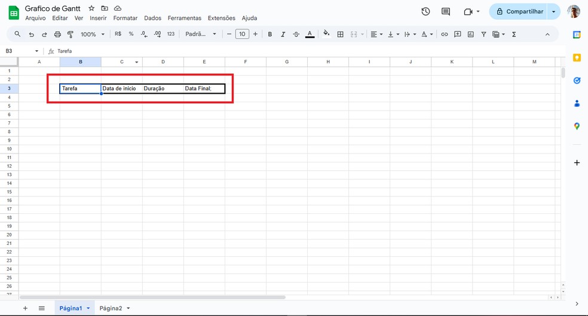Open the Dados menu
The width and height of the screenshot is (588, 316).
pyautogui.click(x=152, y=18)
